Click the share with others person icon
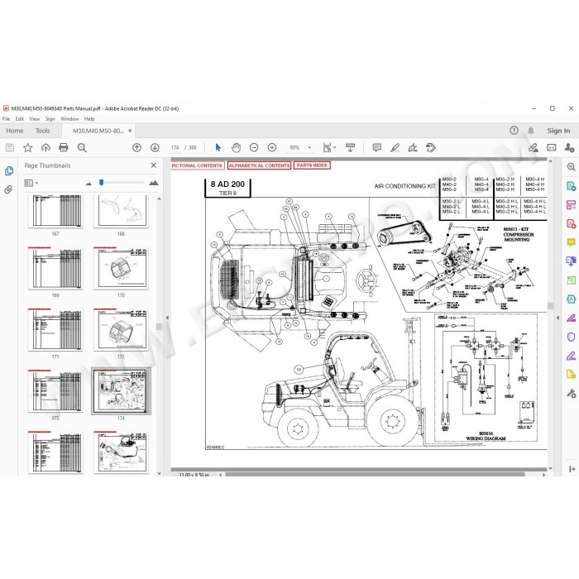579x579 pixels. [569, 148]
